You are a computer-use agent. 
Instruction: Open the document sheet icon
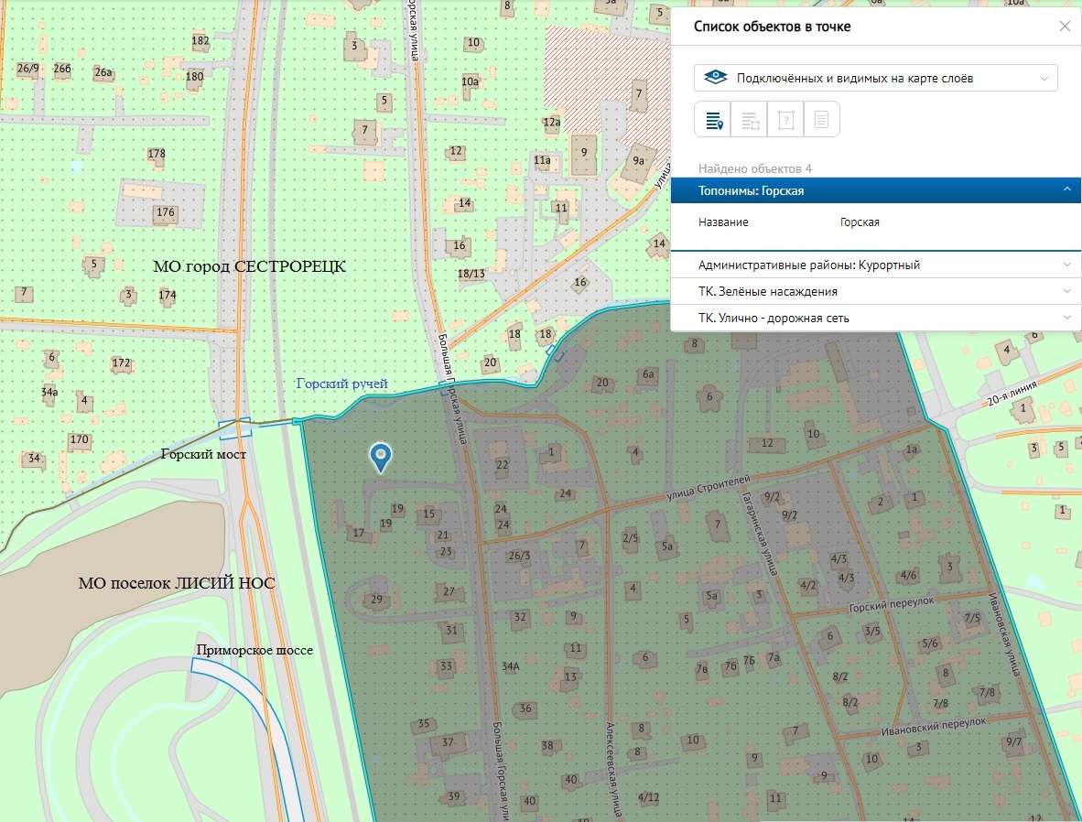pos(821,120)
